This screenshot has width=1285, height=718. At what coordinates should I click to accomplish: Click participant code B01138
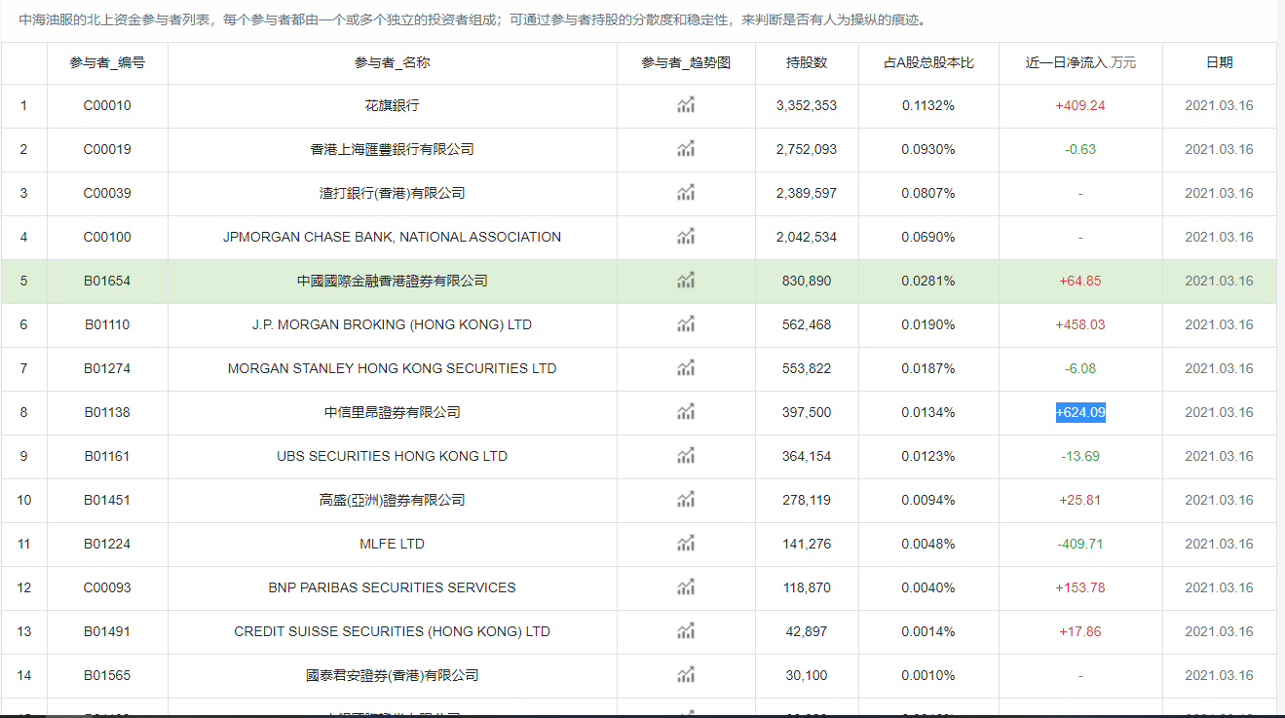pyautogui.click(x=107, y=412)
